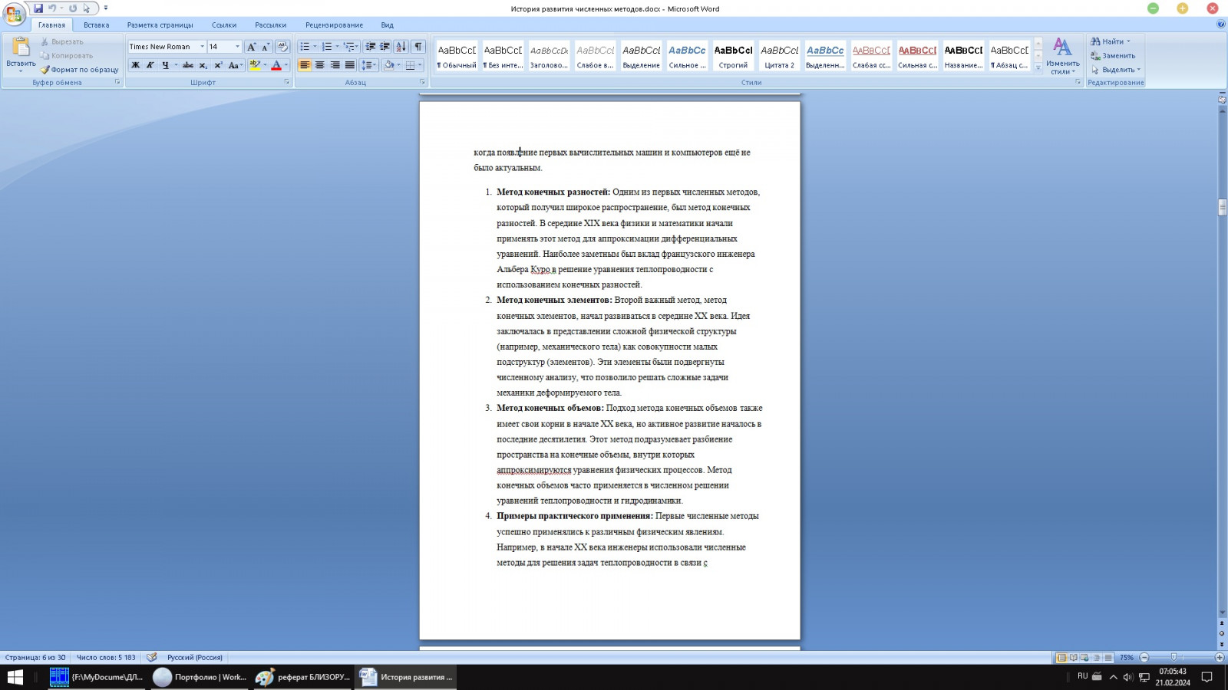Open the Рассылки tab
1228x690 pixels.
[x=271, y=25]
